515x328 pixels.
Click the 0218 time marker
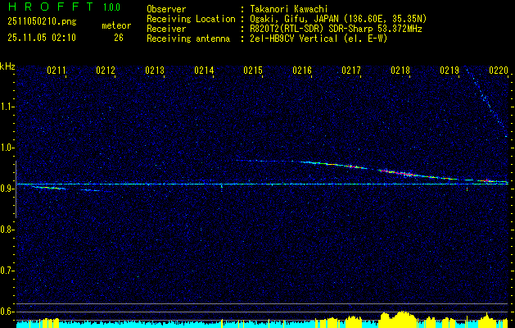pyautogui.click(x=400, y=70)
